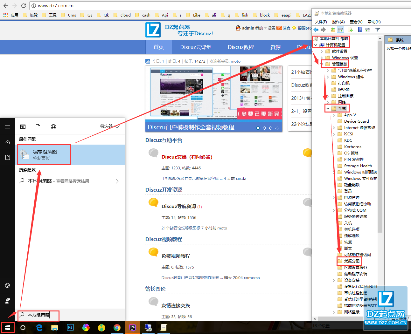Expand the Windows 设置 folder

click(322, 58)
